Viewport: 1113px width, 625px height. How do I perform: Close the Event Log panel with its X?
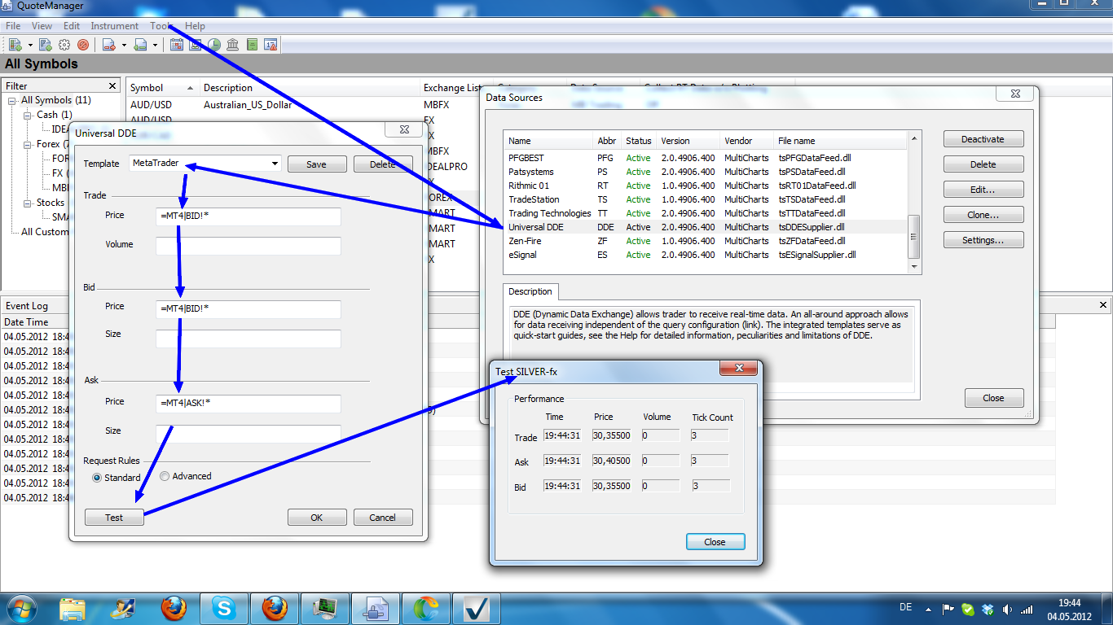[x=1103, y=305]
